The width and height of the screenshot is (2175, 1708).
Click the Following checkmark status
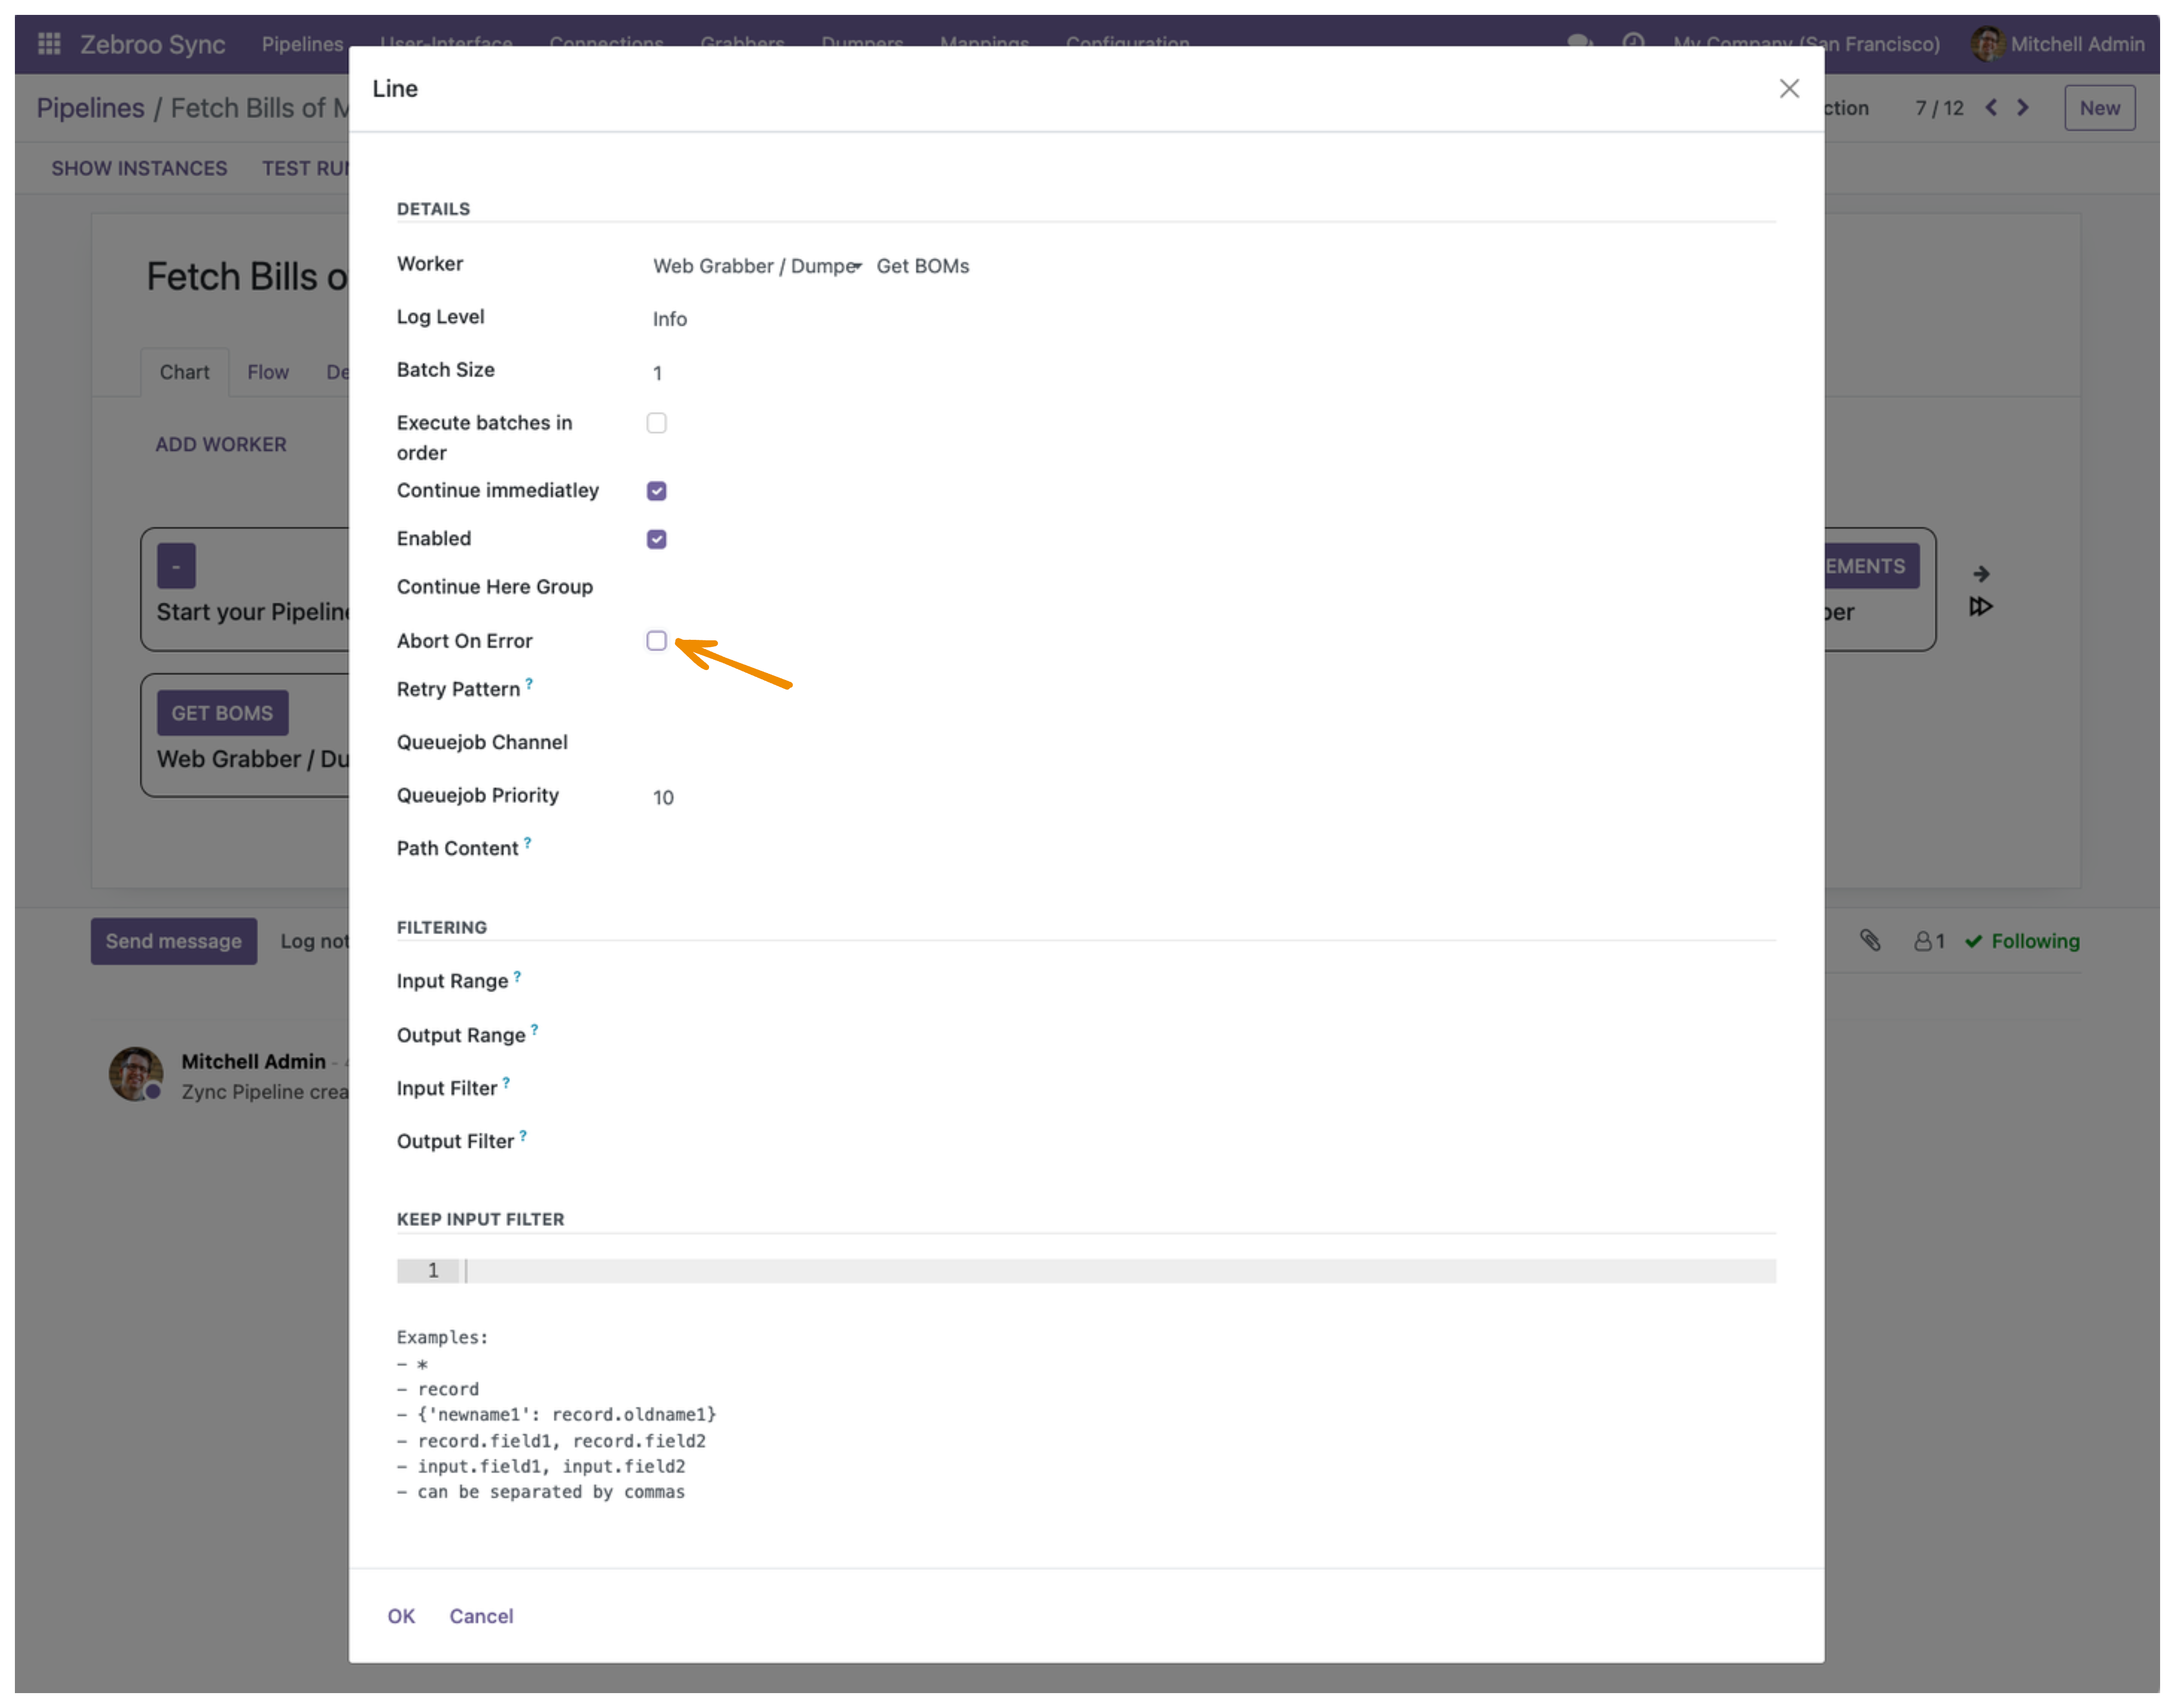point(2022,941)
